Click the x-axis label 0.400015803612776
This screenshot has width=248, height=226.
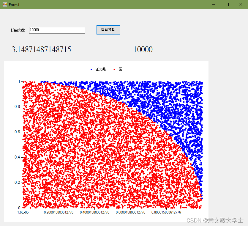click(94, 212)
